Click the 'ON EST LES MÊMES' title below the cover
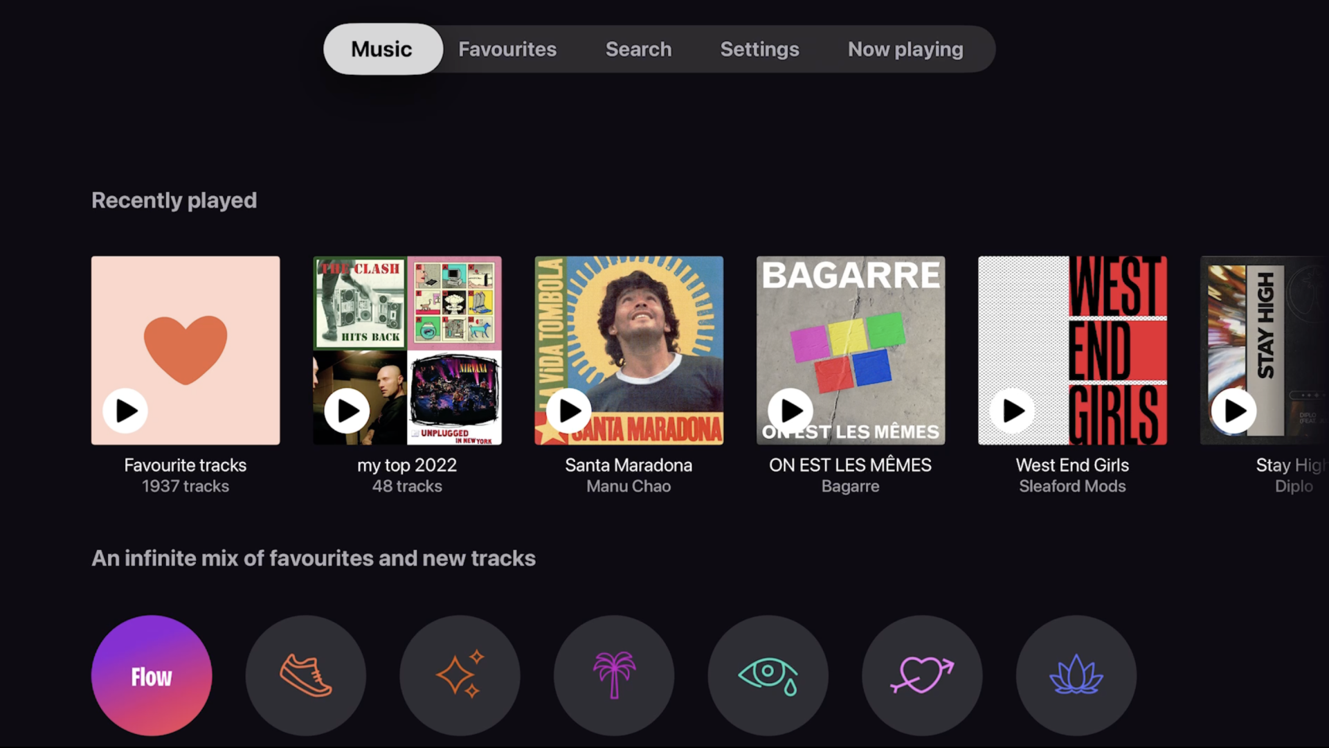The image size is (1329, 748). [850, 465]
